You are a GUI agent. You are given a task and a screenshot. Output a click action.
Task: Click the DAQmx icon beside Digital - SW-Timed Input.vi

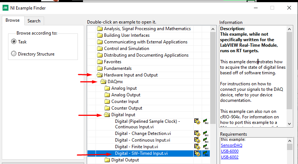205,153
